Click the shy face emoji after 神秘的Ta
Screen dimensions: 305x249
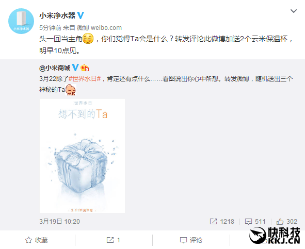(70, 90)
